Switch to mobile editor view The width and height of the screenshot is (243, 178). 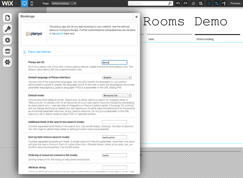coord(32,3)
